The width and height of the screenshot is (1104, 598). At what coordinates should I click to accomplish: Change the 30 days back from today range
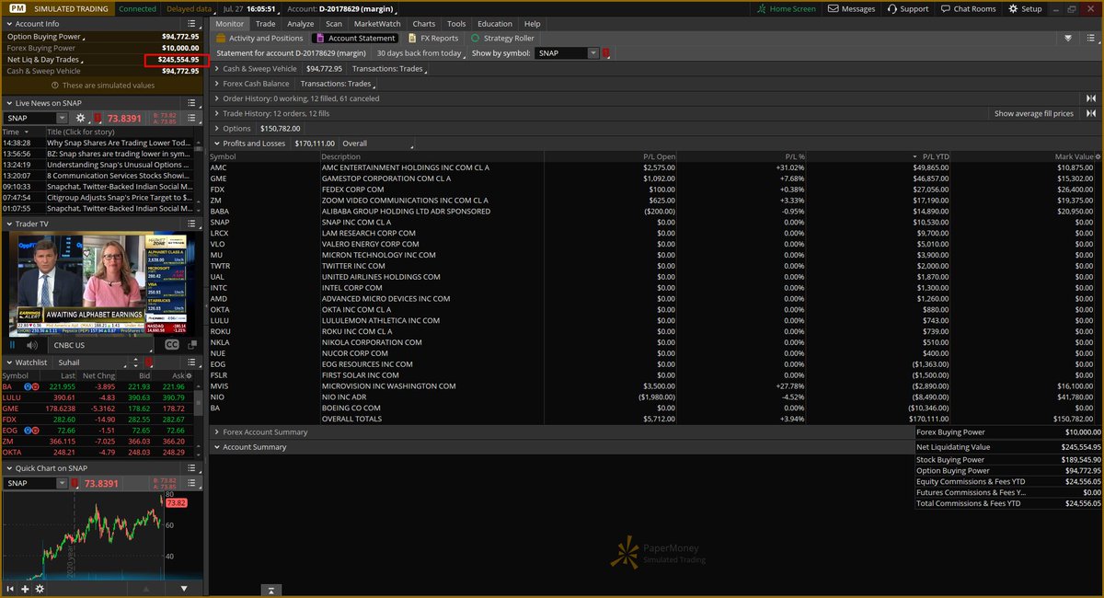coord(420,53)
